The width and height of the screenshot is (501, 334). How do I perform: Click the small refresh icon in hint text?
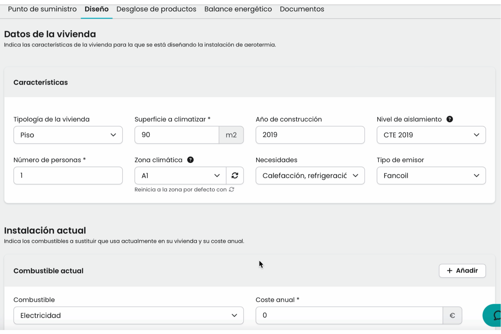tap(231, 189)
